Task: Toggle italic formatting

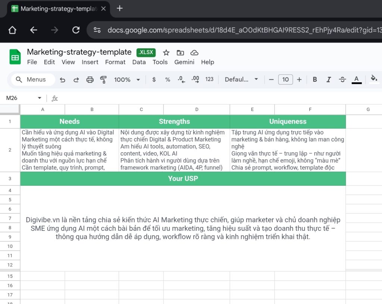Action: point(329,79)
